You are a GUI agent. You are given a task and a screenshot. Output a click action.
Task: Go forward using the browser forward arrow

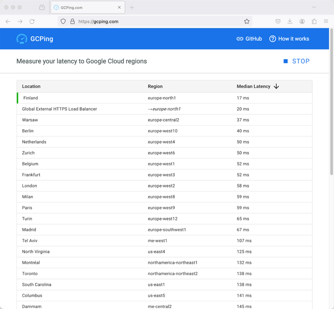point(20,21)
